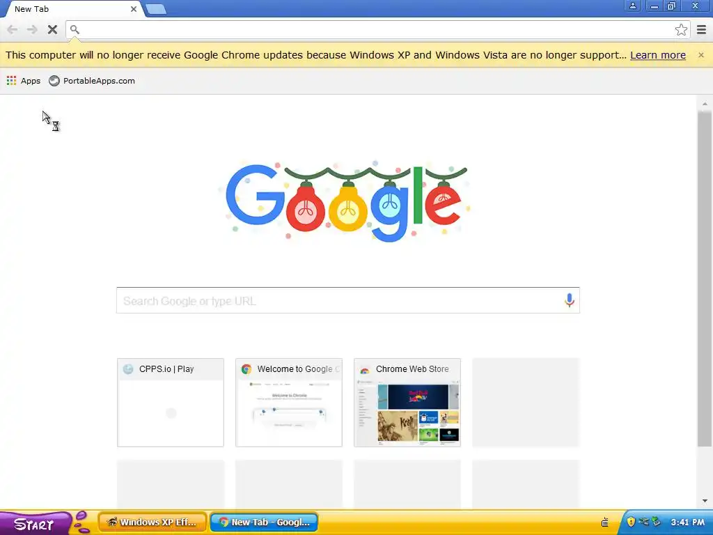The image size is (713, 535).
Task: Click the taskbar clock showing 3:41 PM
Action: 687,522
